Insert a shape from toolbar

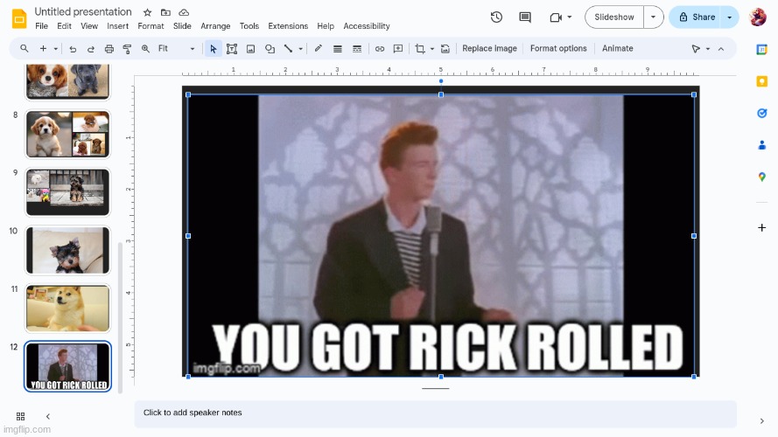click(x=270, y=49)
